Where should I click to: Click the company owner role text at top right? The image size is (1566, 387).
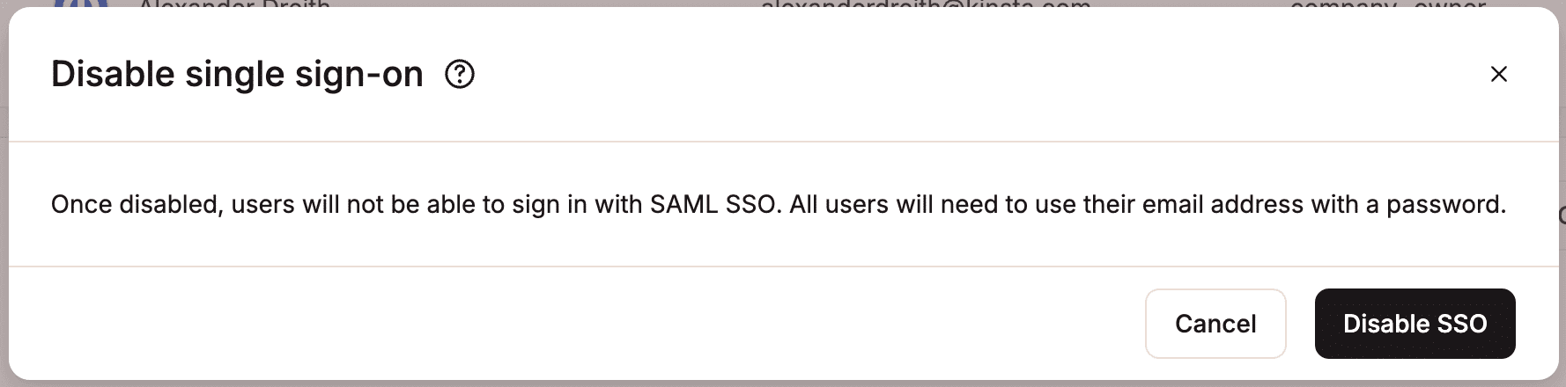1387,5
